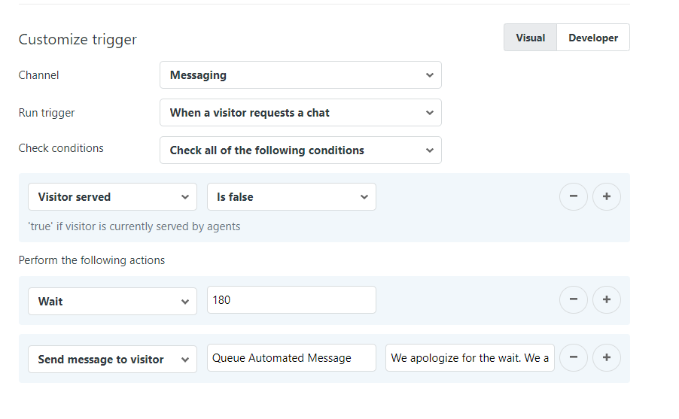Add a condition after Visitor served
Image resolution: width=679 pixels, height=419 pixels.
point(607,197)
